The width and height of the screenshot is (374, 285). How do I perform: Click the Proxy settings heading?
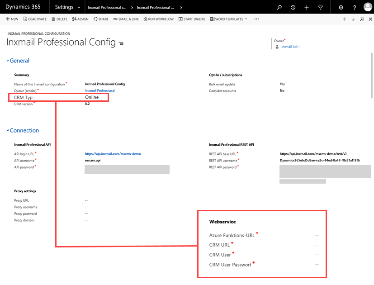pyautogui.click(x=25, y=191)
